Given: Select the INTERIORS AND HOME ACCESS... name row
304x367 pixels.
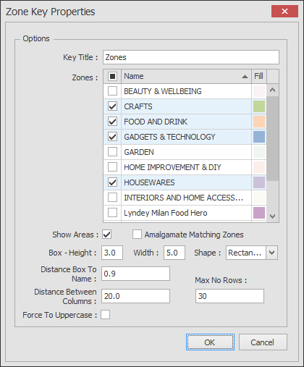Looking at the screenshot, I should pos(186,198).
